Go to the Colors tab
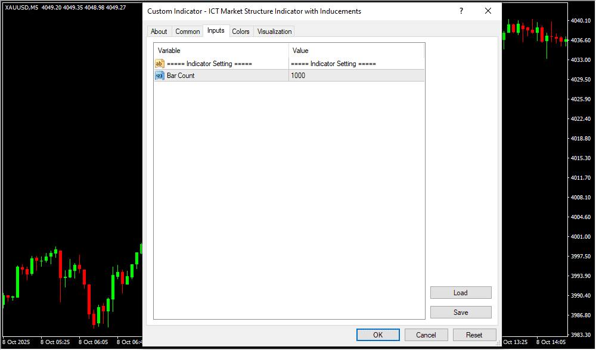 [241, 32]
